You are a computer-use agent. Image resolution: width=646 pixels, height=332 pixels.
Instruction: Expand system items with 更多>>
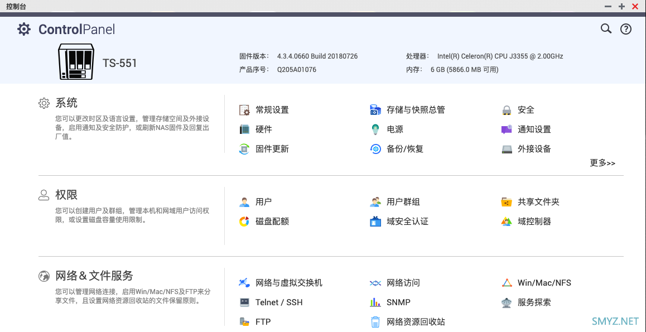click(602, 163)
